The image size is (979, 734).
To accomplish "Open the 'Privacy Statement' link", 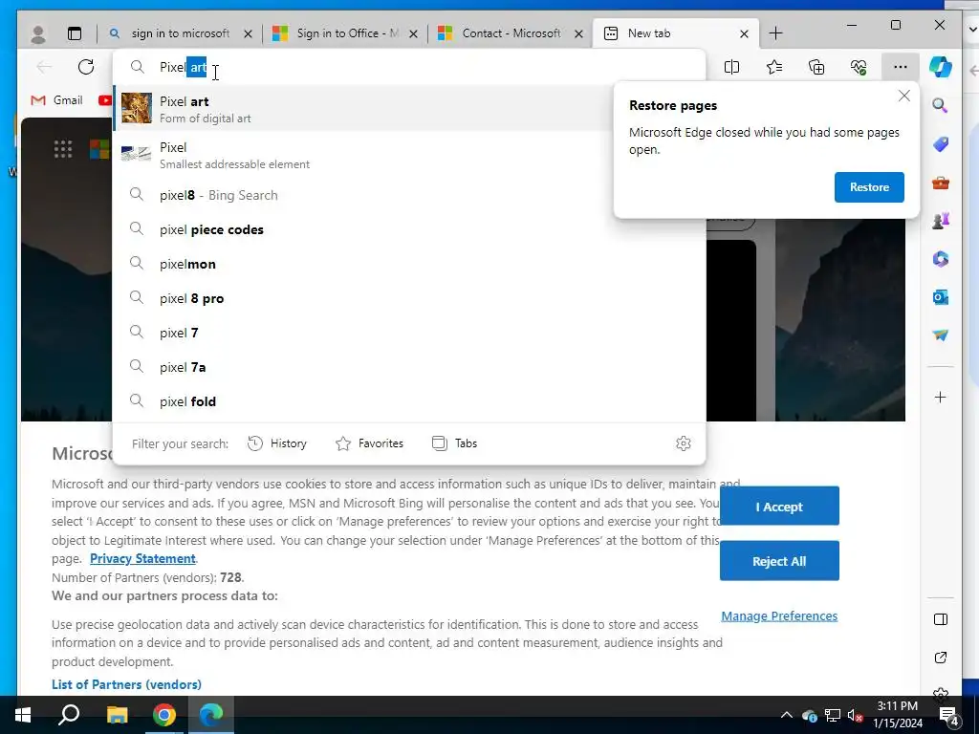I will pyautogui.click(x=142, y=558).
